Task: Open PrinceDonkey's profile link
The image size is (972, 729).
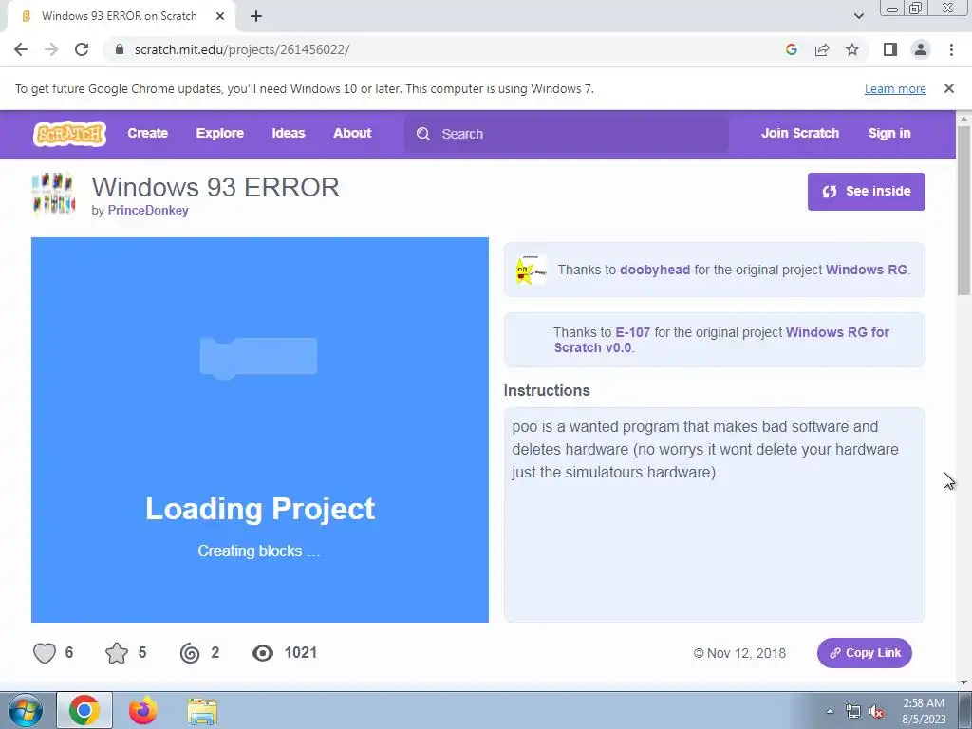Action: point(148,210)
